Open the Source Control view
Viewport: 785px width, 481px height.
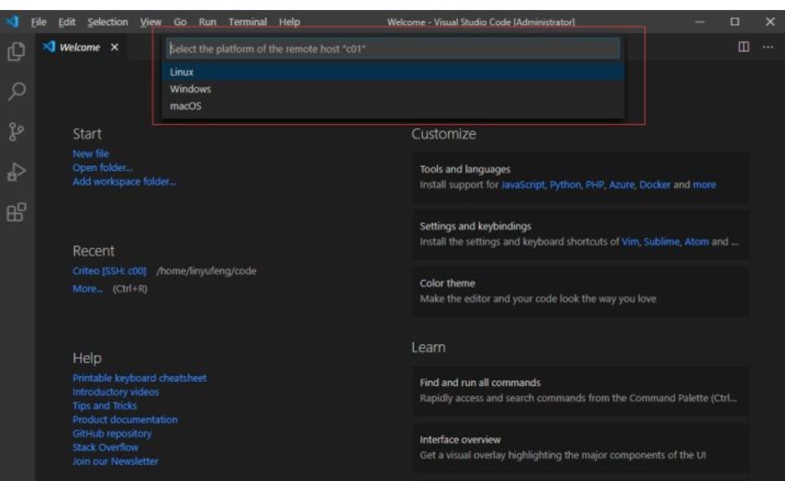point(16,132)
